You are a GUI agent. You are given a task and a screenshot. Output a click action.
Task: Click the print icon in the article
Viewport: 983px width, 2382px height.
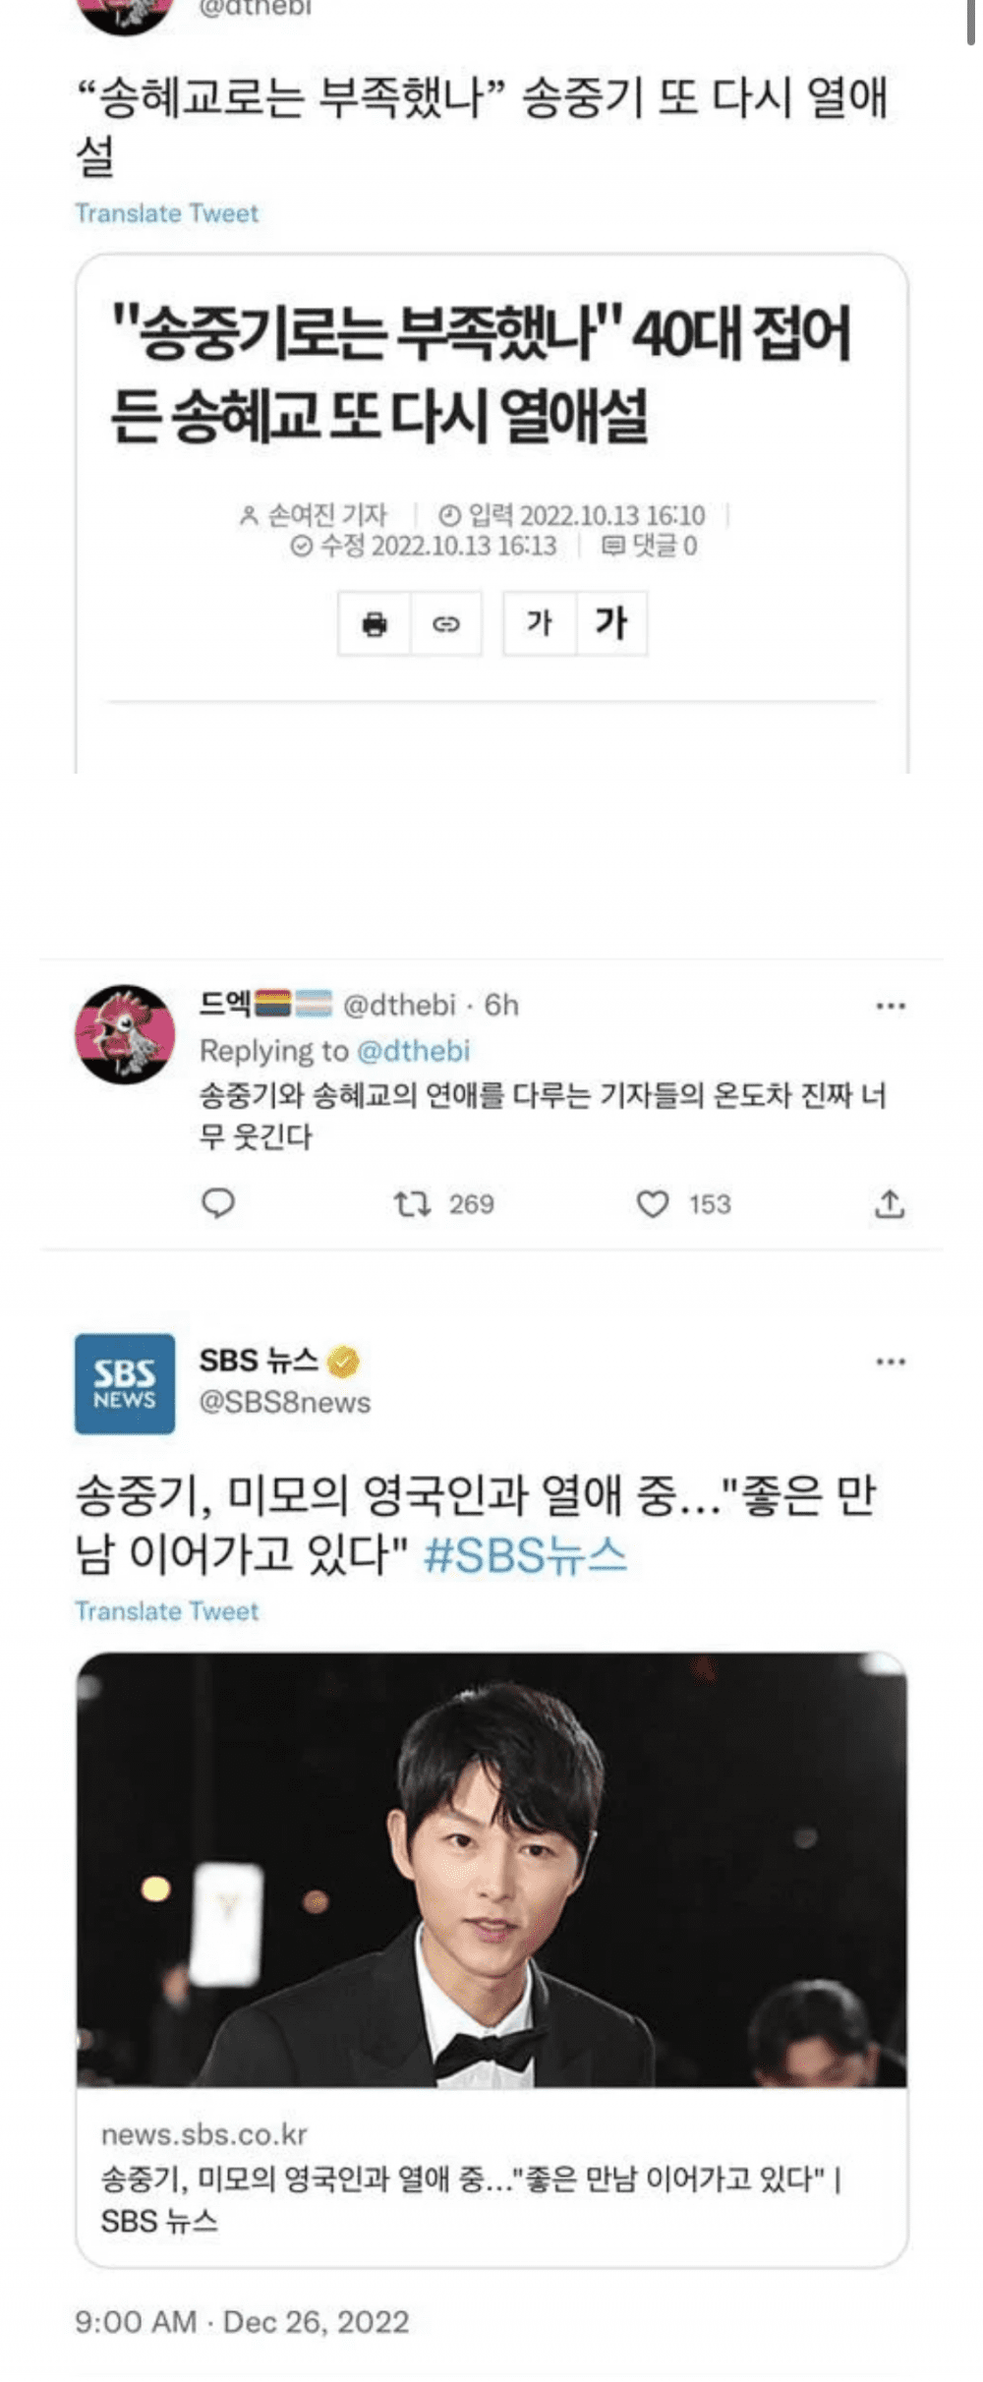tap(375, 623)
